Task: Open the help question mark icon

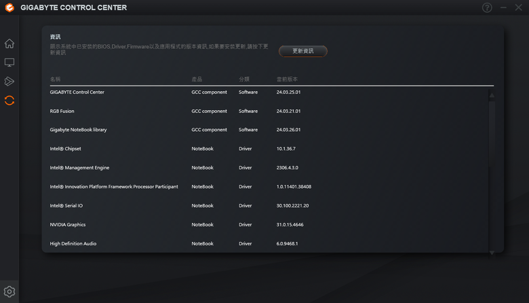Action: click(x=487, y=7)
